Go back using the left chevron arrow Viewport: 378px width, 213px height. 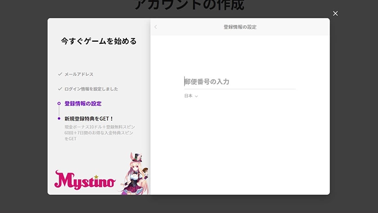pos(156,27)
